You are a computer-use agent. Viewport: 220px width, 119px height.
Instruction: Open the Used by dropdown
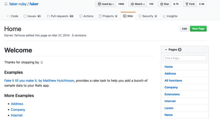tap(106, 4)
